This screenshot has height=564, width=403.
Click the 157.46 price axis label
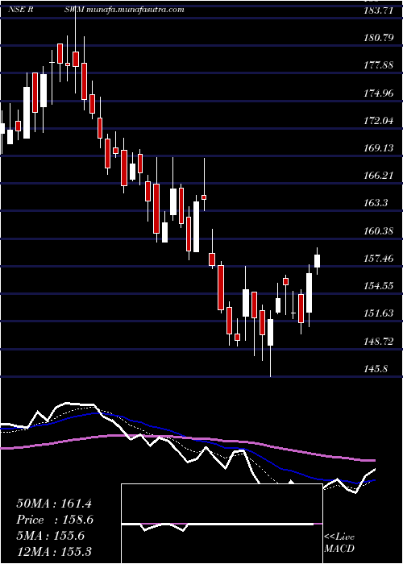[x=377, y=258]
